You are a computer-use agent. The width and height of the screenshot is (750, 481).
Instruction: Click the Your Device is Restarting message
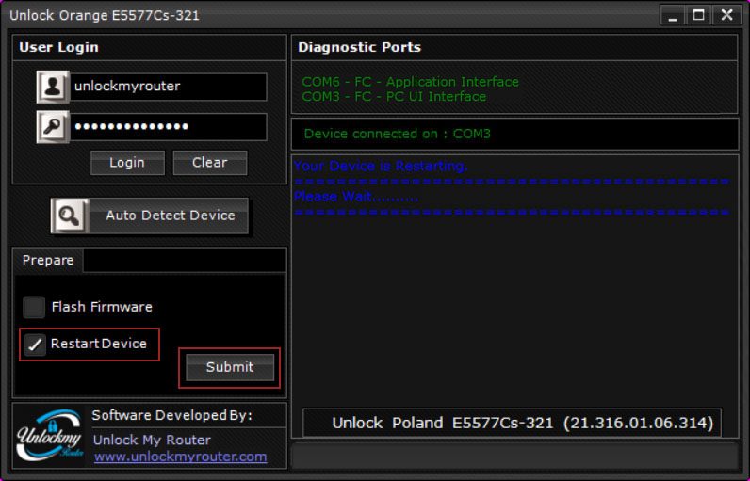pyautogui.click(x=381, y=166)
